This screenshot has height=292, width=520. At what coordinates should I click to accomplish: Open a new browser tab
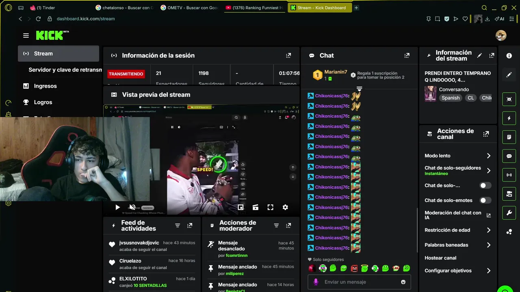pos(356,8)
